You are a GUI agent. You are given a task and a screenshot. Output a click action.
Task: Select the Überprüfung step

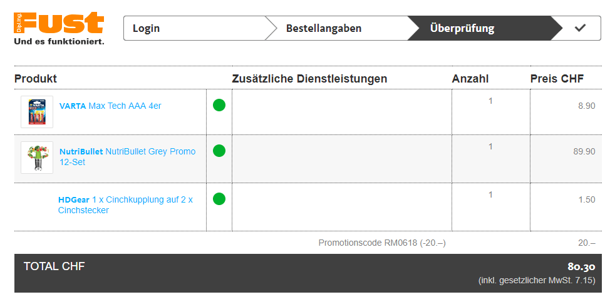[x=462, y=28]
